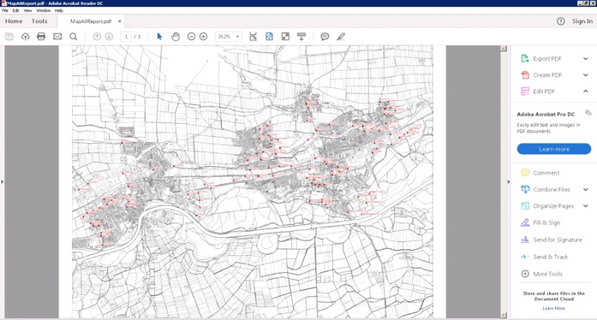The width and height of the screenshot is (597, 320).
Task: Click vertical scrollbar down arrow
Action: (x=504, y=315)
